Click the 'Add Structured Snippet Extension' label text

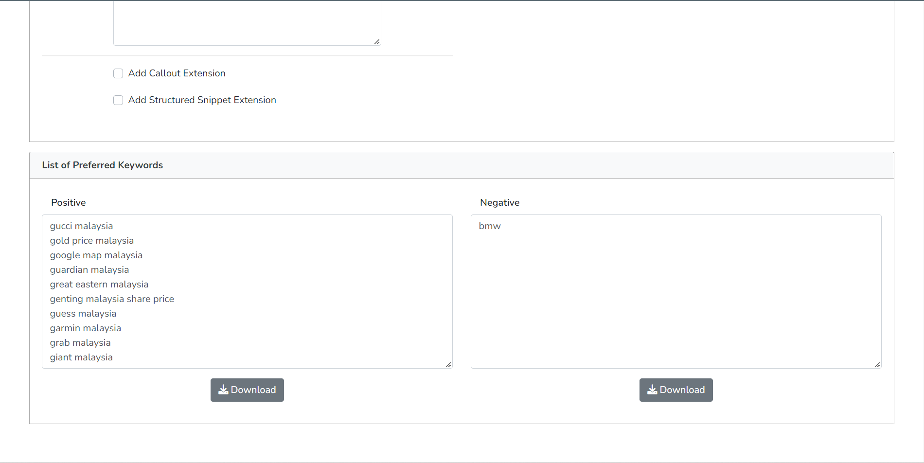(x=202, y=100)
